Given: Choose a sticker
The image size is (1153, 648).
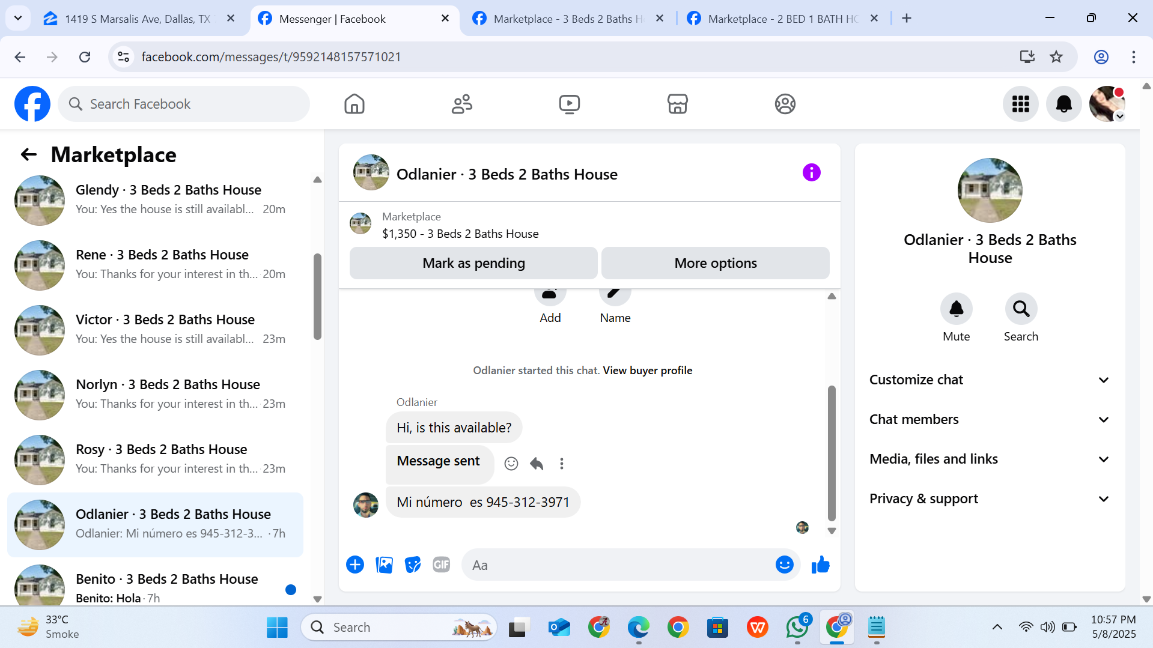Looking at the screenshot, I should point(413,565).
